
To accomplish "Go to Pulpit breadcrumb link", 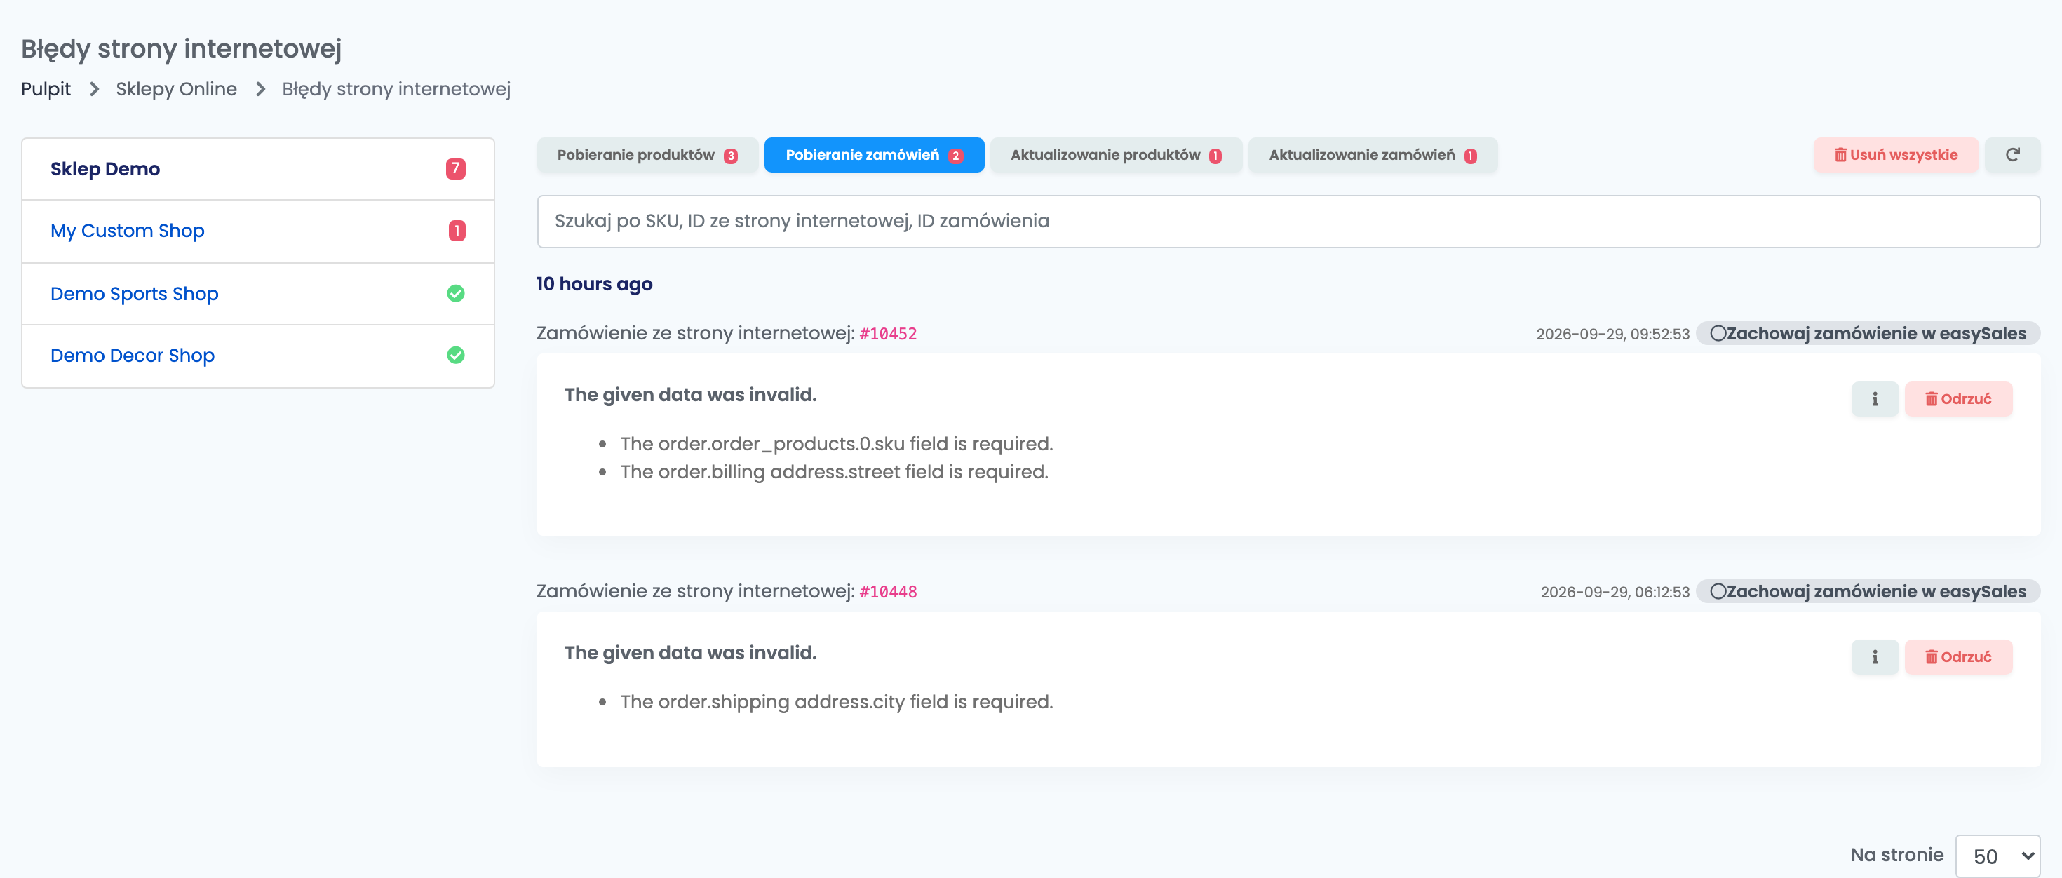I will (46, 89).
